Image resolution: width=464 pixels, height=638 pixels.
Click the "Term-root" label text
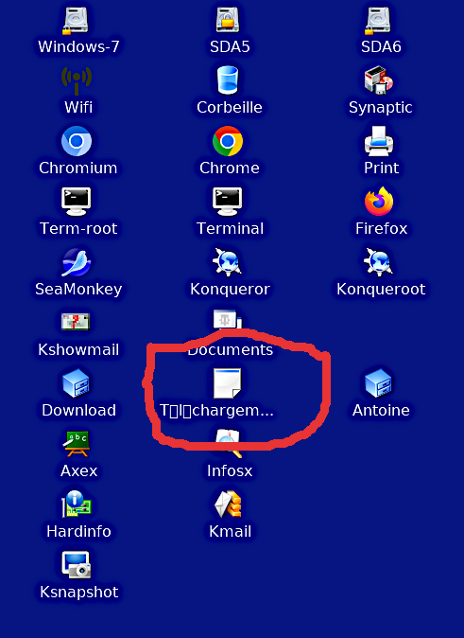click(78, 228)
